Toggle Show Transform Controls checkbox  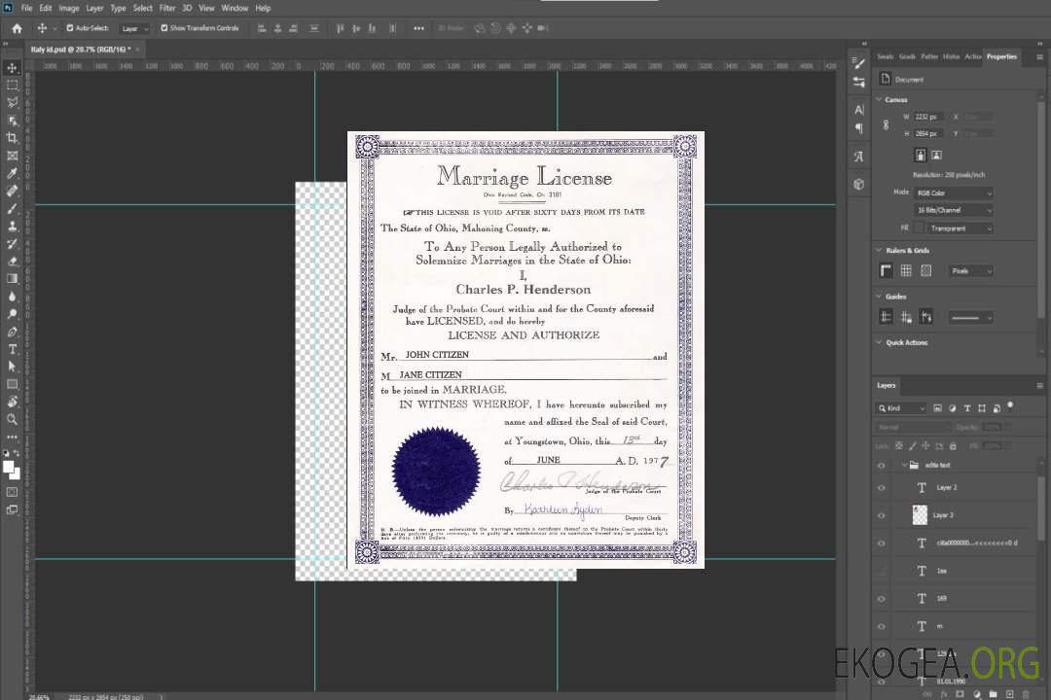pyautogui.click(x=164, y=28)
